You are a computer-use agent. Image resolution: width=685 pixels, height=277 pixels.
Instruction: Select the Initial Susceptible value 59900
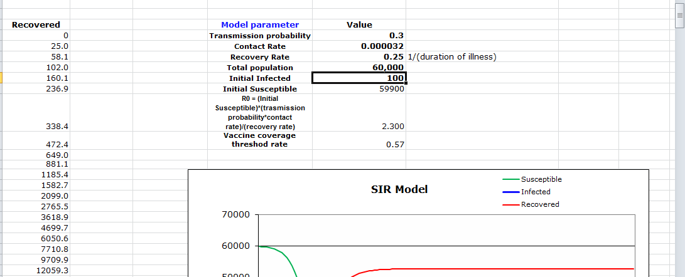click(x=392, y=89)
